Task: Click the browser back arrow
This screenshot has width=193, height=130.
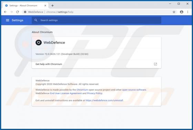Action: click(5, 12)
